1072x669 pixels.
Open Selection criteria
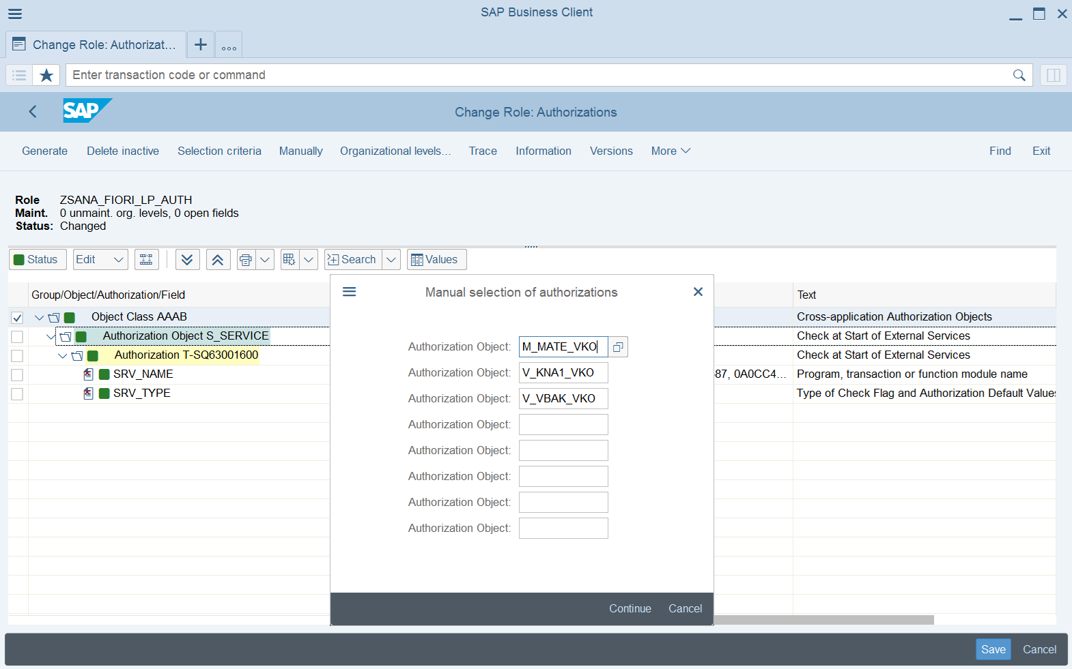coord(219,151)
